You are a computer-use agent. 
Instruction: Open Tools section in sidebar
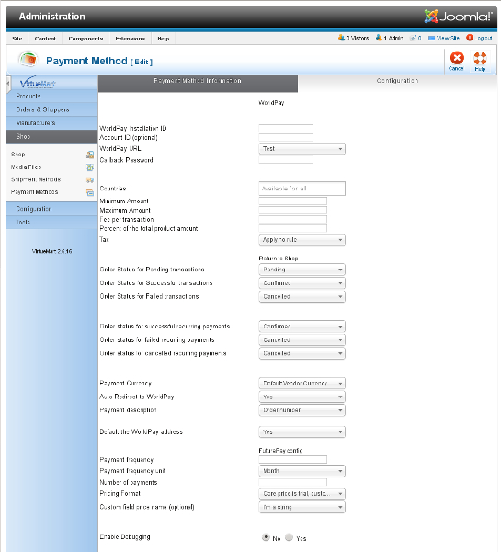[x=51, y=223]
